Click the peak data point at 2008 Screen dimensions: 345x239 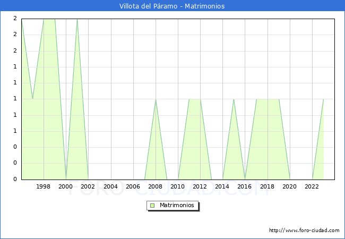[x=156, y=99]
